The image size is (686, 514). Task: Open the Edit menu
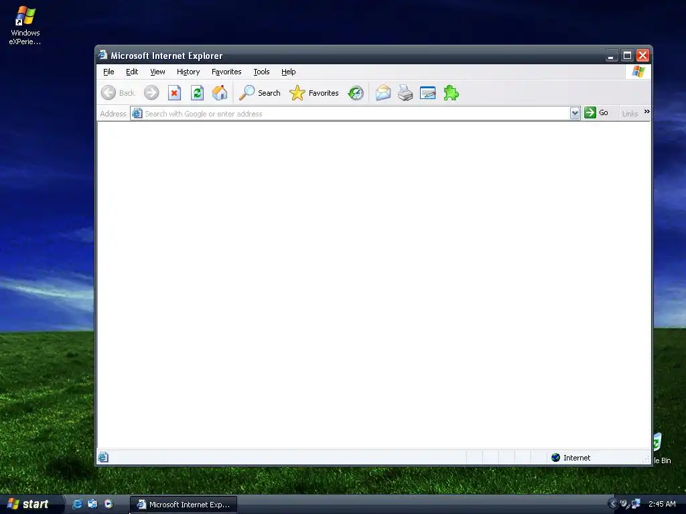(132, 72)
